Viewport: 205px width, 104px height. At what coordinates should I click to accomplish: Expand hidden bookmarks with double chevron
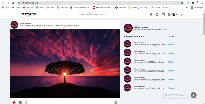pyautogui.click(x=187, y=8)
